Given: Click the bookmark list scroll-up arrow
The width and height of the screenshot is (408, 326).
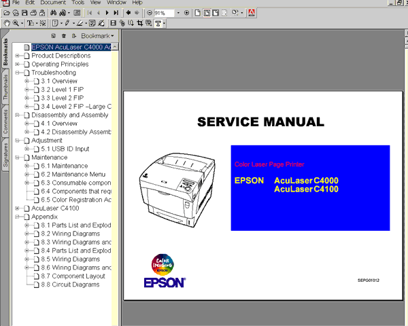Looking at the screenshot, I should click(x=115, y=47).
